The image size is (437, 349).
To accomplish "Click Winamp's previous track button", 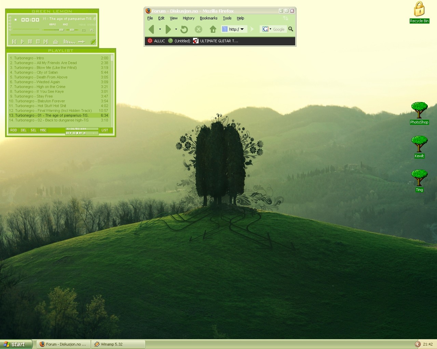I will [14, 42].
